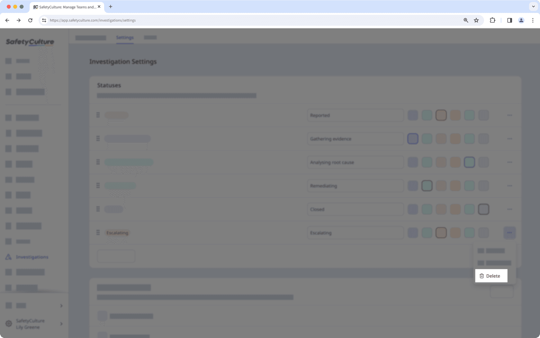Open the ellipsis menu for the Escalating status
Image resolution: width=540 pixels, height=338 pixels.
click(509, 233)
